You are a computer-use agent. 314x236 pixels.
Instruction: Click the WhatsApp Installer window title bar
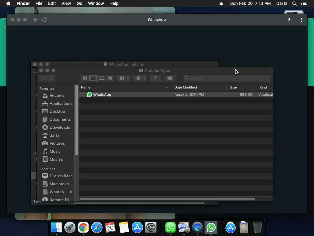point(124,64)
